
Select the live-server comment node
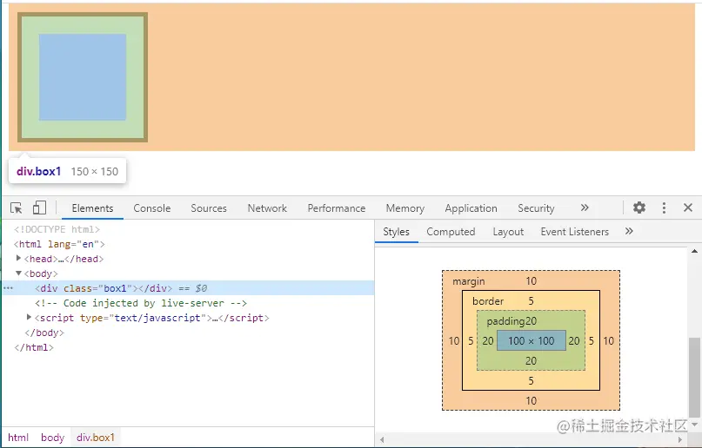tap(141, 303)
